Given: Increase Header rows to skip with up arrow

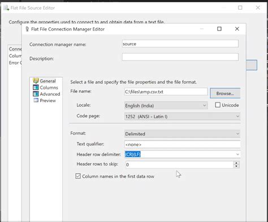Looking at the screenshot, I should tap(236, 163).
